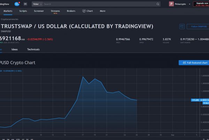Open the Scripts menu item
This screenshot has width=209, height=140.
pos(23,11)
